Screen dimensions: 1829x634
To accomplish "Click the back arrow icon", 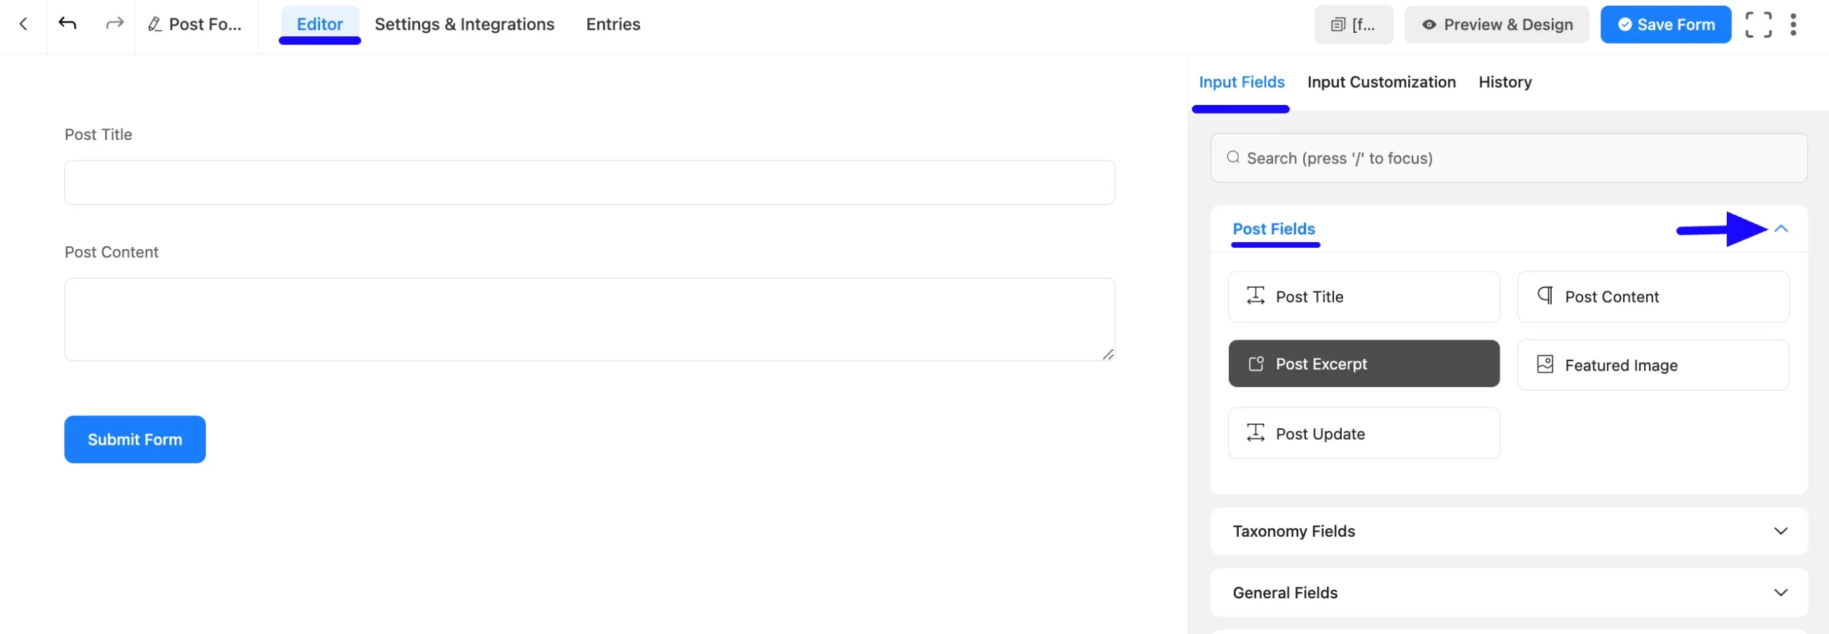I will coord(24,24).
